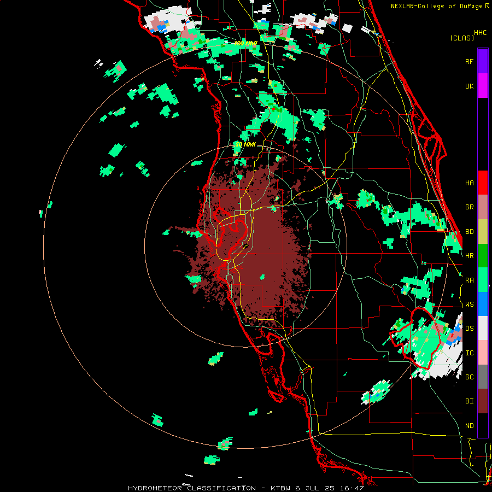Screen dimensions: 492x492
Task: Click the '[CLAS]' legend heading
Action: click(462, 38)
